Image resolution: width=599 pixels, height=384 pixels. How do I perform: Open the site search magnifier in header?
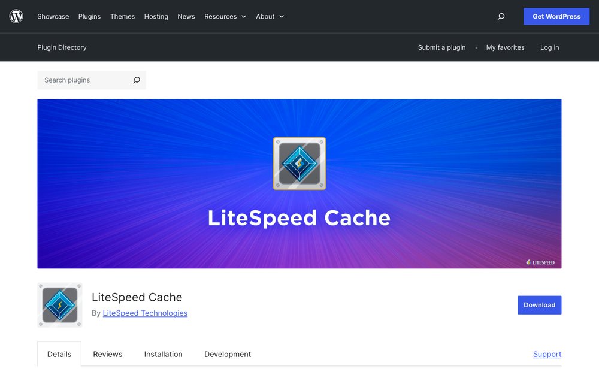(501, 16)
